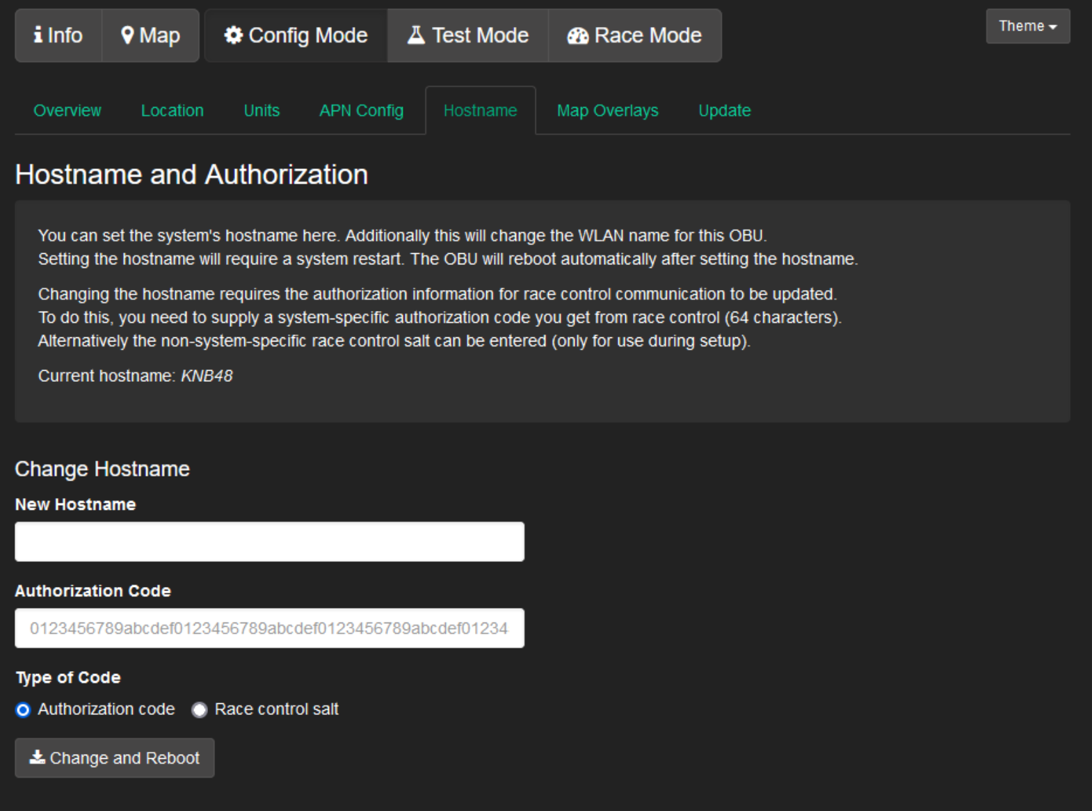1092x811 pixels.
Task: Click into the Authorization Code field
Action: [x=269, y=628]
